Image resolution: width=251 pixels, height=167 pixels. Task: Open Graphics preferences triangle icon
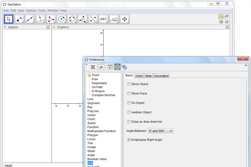click(101, 67)
